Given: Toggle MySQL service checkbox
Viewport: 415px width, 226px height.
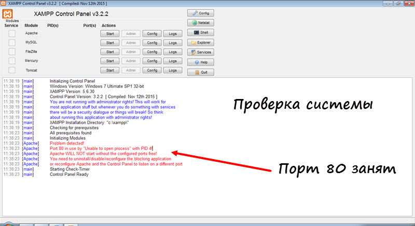Looking at the screenshot, I should coord(11,43).
